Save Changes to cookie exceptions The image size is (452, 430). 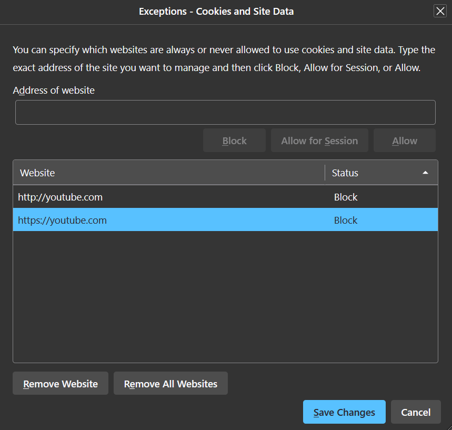344,412
